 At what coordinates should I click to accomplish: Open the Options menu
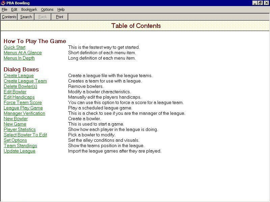(x=47, y=10)
